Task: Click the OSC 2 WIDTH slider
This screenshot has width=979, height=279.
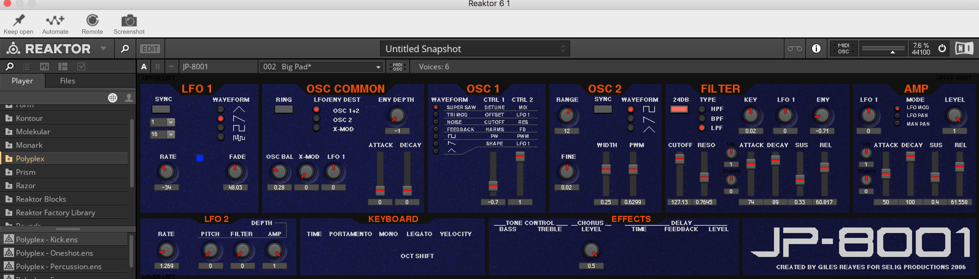Action: 606,174
